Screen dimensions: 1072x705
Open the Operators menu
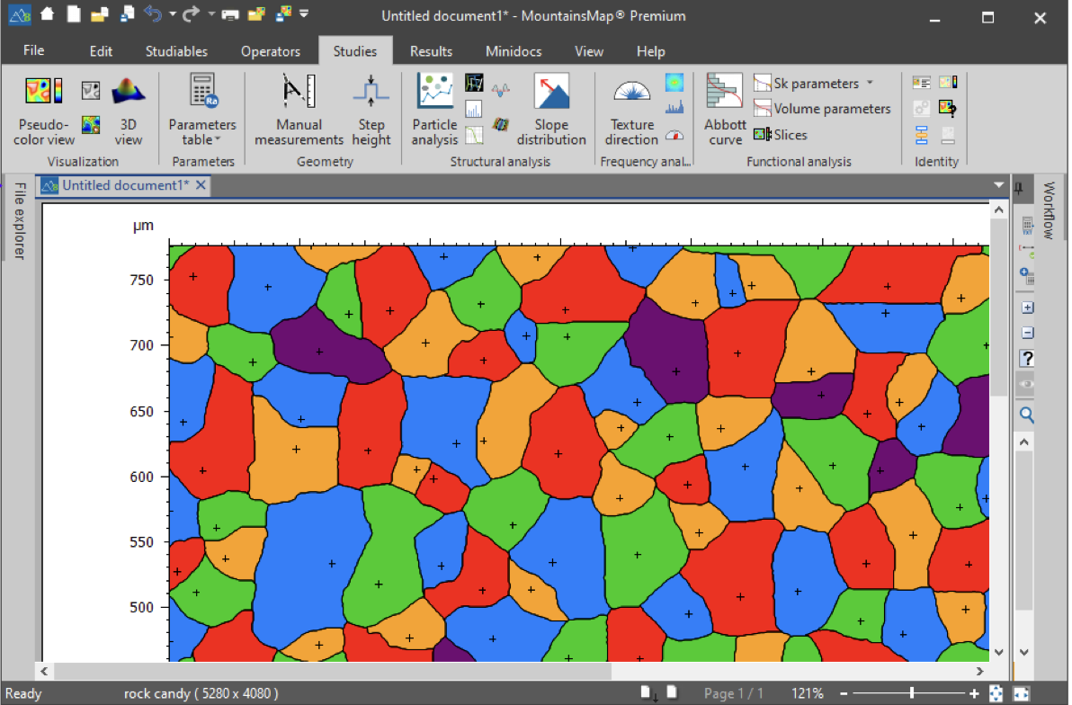(x=271, y=51)
